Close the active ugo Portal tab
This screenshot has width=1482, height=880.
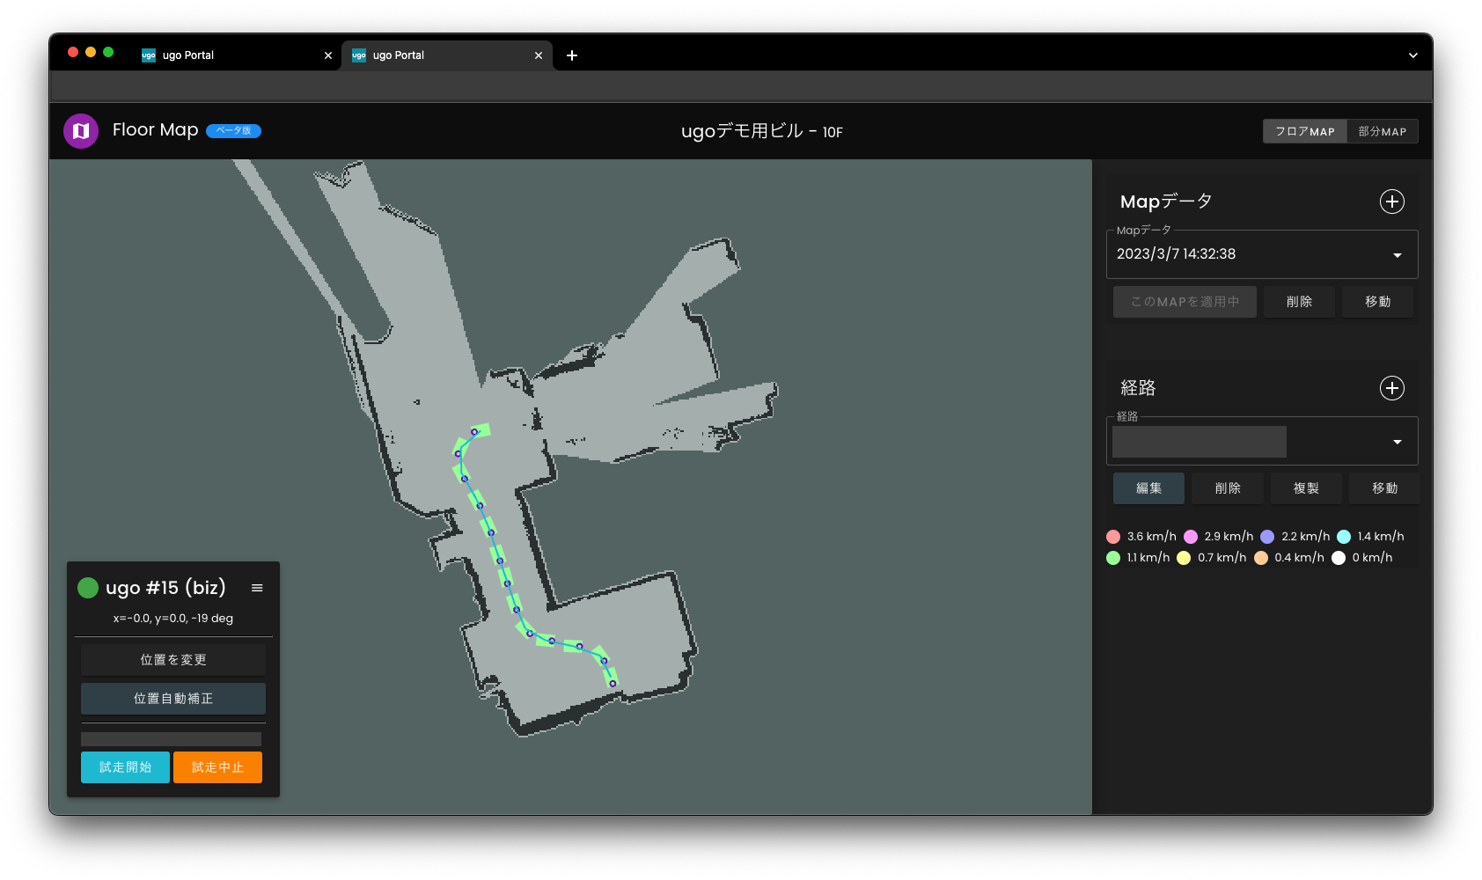[539, 55]
